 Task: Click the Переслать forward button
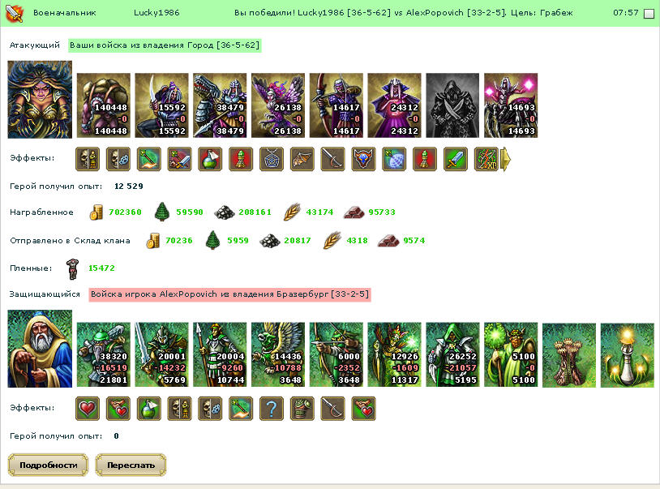pyautogui.click(x=131, y=465)
